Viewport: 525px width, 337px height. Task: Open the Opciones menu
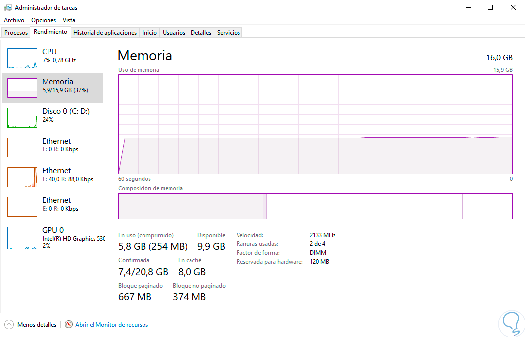[44, 20]
